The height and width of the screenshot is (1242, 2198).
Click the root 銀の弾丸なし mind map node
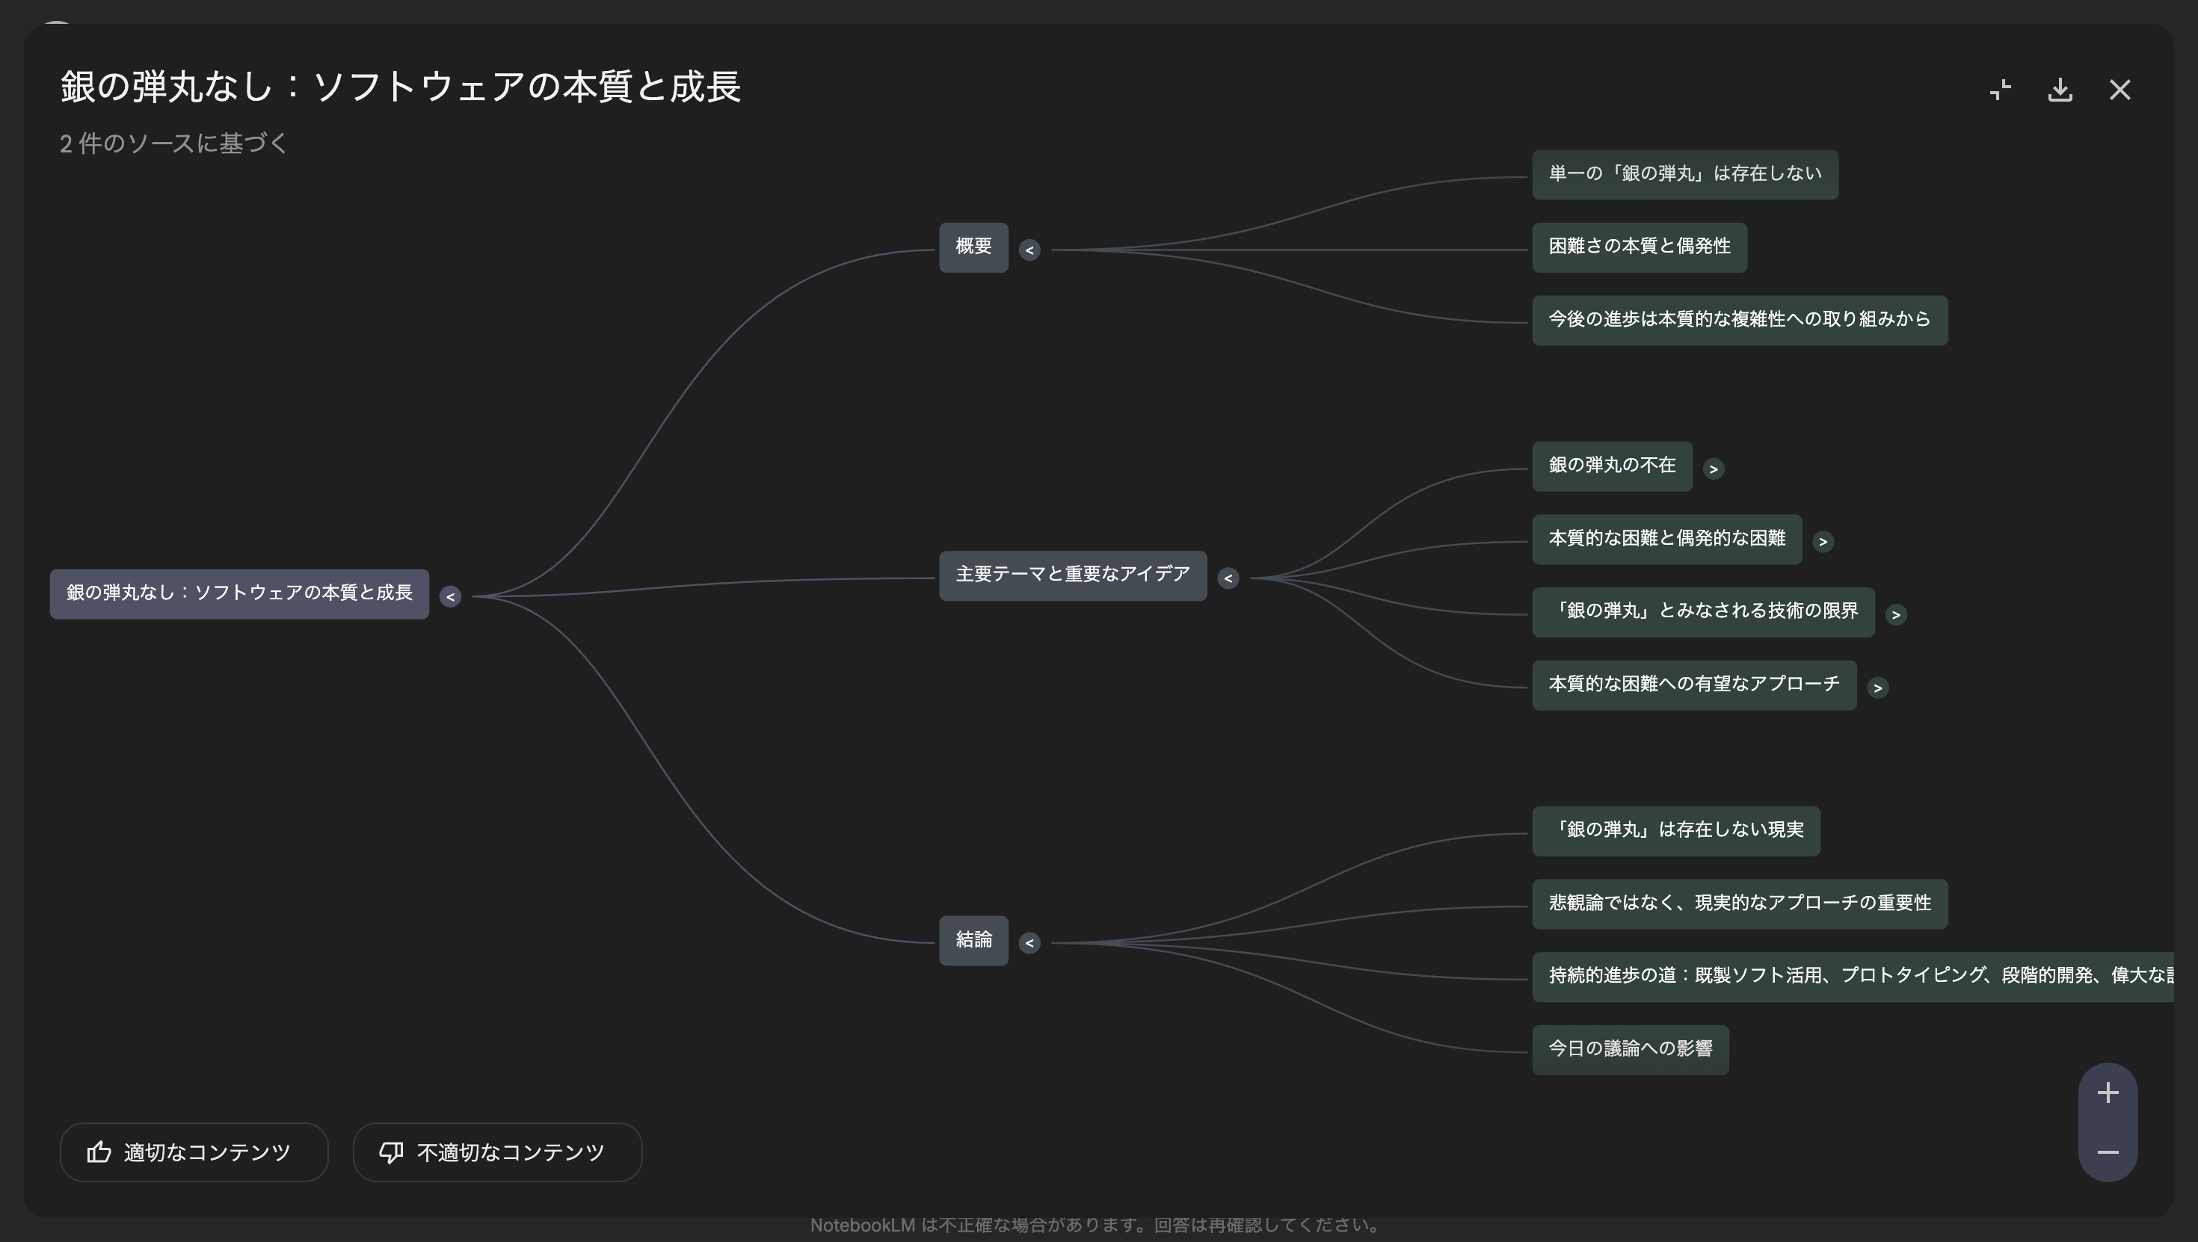click(239, 593)
